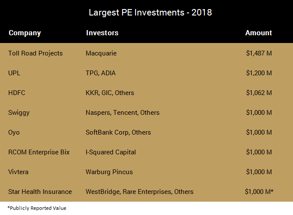This screenshot has width=293, height=215.
Task: Select the Investors column header
Action: point(102,33)
